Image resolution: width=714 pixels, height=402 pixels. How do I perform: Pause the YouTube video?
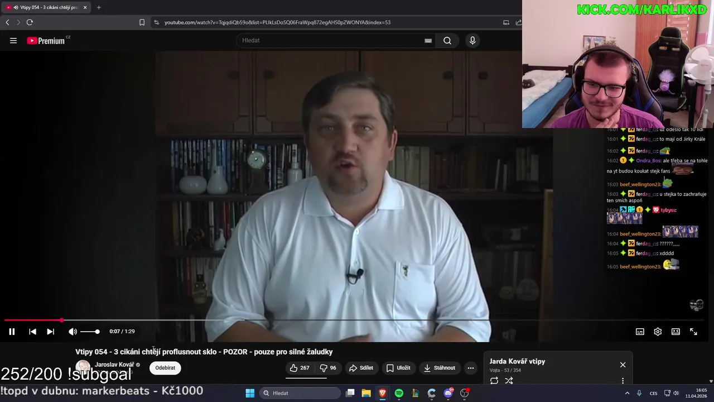click(12, 332)
